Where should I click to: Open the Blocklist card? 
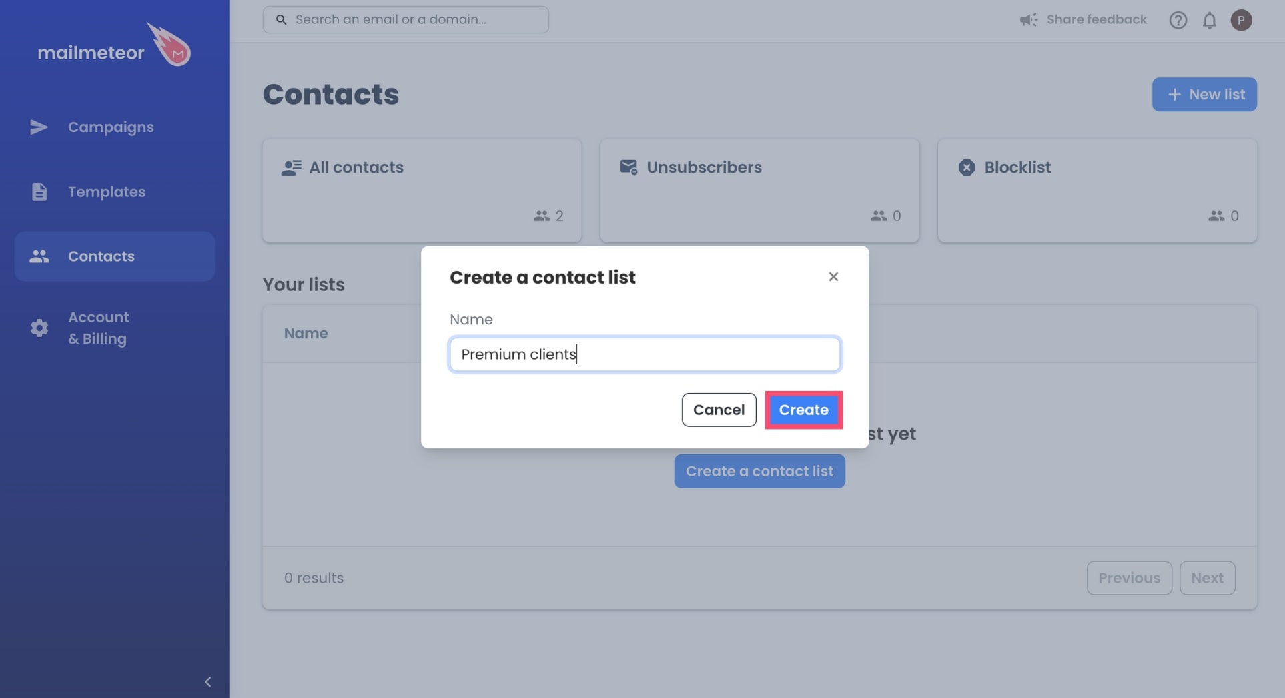pyautogui.click(x=1097, y=190)
